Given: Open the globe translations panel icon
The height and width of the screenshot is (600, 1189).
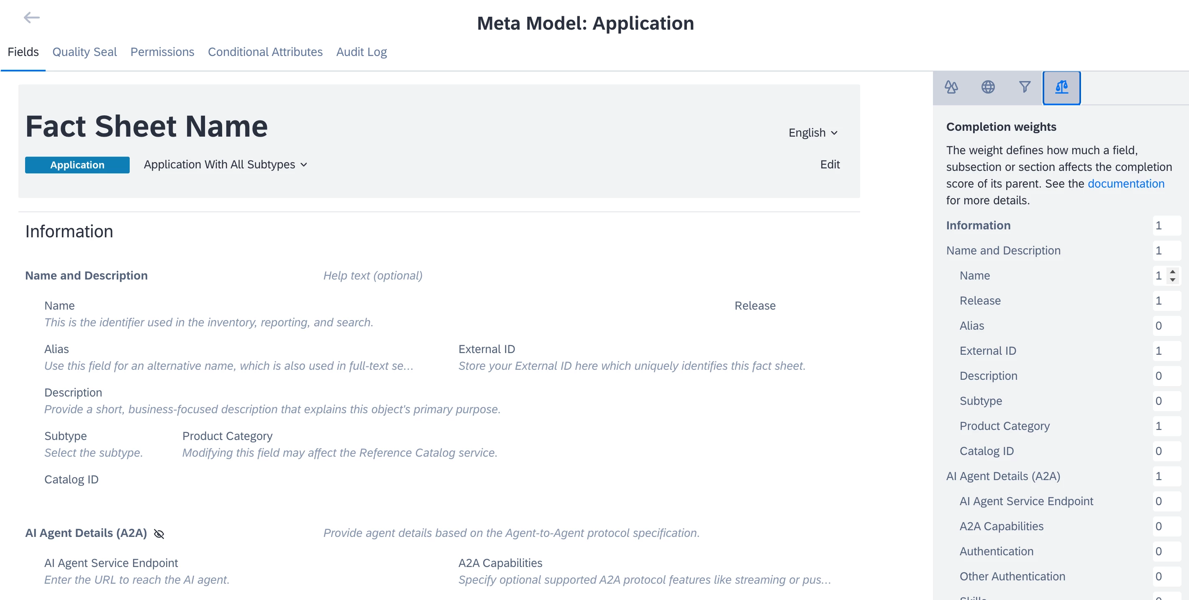Looking at the screenshot, I should [988, 87].
